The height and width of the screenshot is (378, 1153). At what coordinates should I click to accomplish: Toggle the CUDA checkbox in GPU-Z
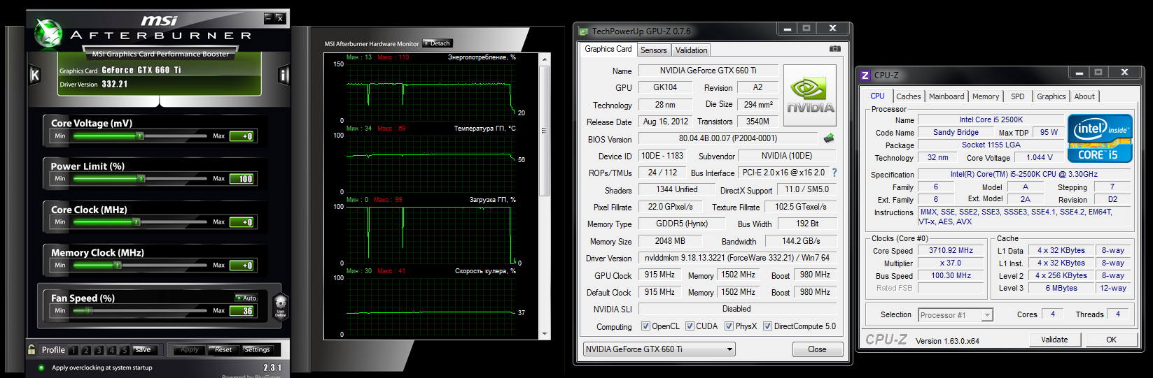(x=690, y=326)
